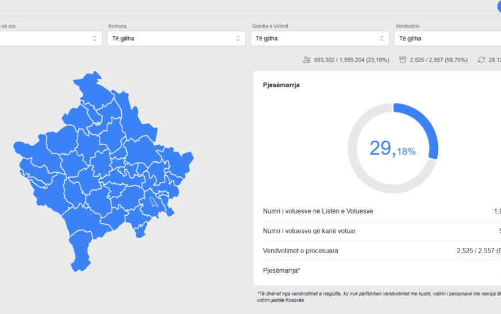
Task: Click the ballot box icon beside 2,525 / 2,557
Action: [x=403, y=60]
